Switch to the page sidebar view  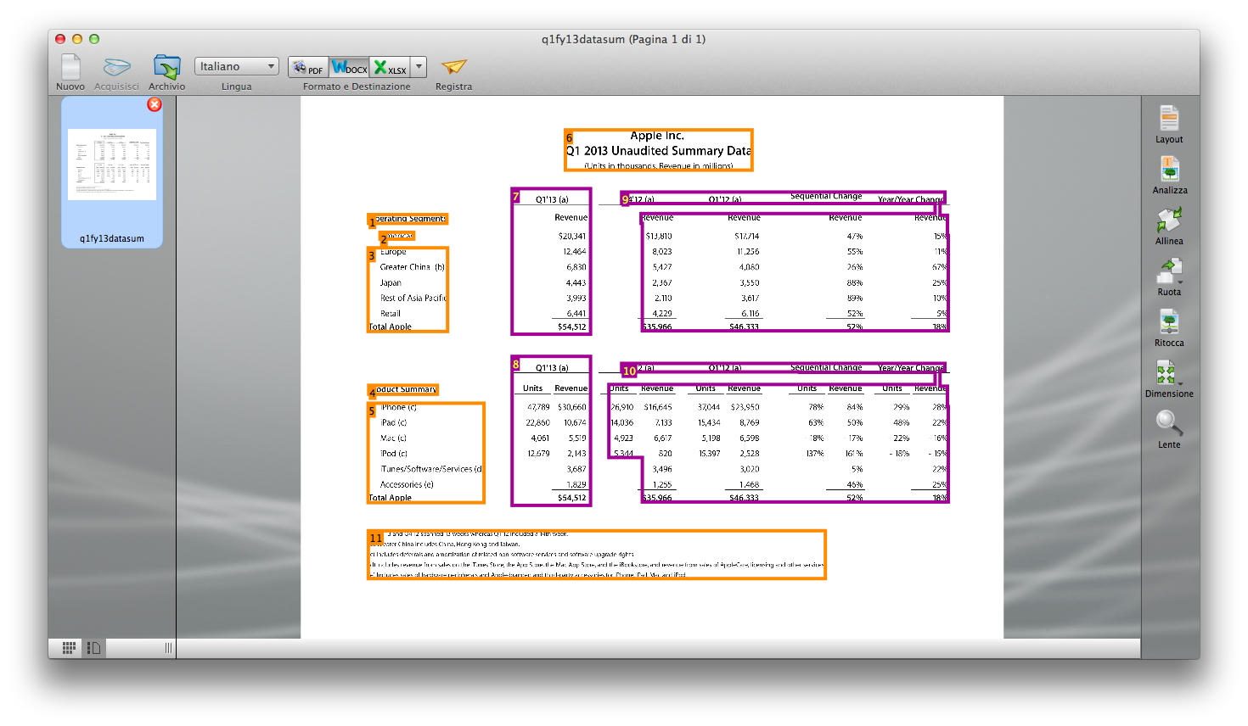point(93,648)
